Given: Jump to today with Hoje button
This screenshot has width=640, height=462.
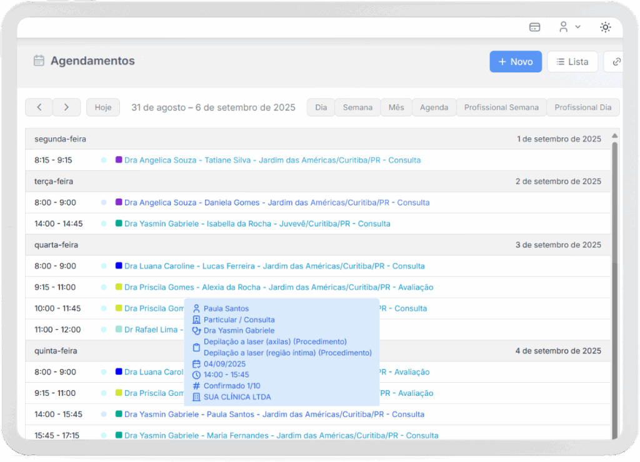Looking at the screenshot, I should pos(102,107).
